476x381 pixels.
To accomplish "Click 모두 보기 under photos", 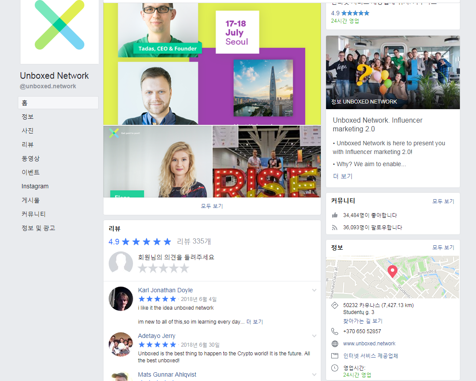I will (212, 206).
